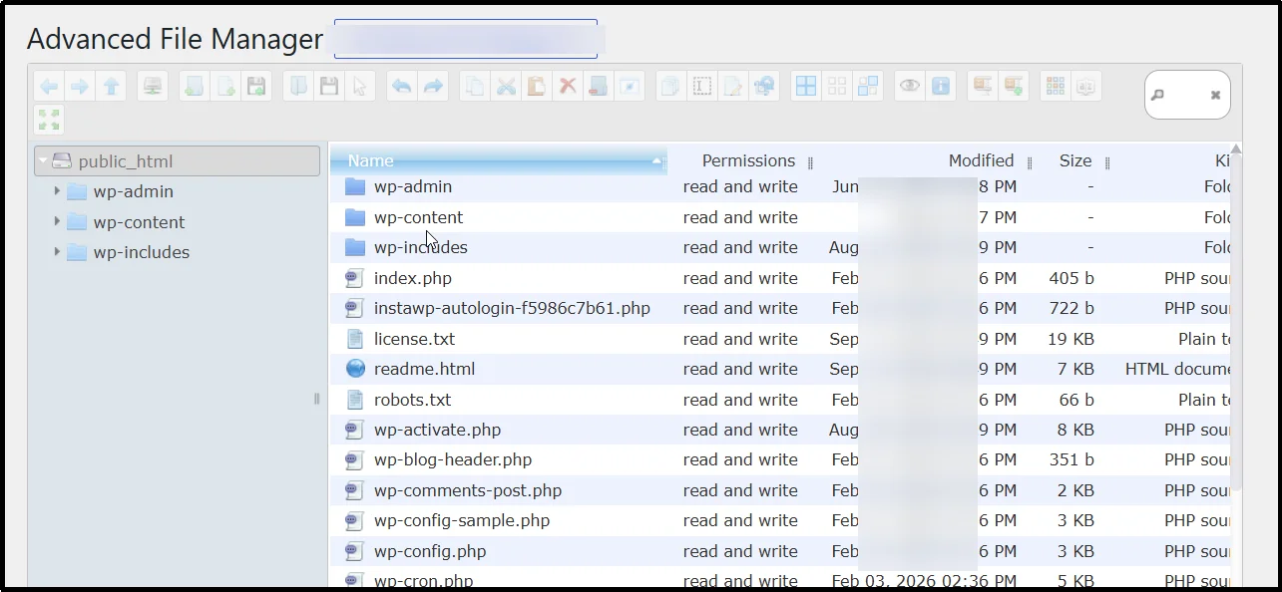Clear the search box with its X

pyautogui.click(x=1215, y=96)
